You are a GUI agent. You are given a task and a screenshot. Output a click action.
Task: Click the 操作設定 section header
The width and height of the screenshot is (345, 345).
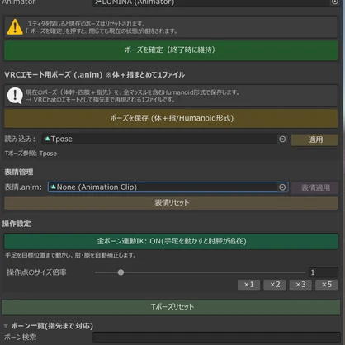[x=17, y=224]
